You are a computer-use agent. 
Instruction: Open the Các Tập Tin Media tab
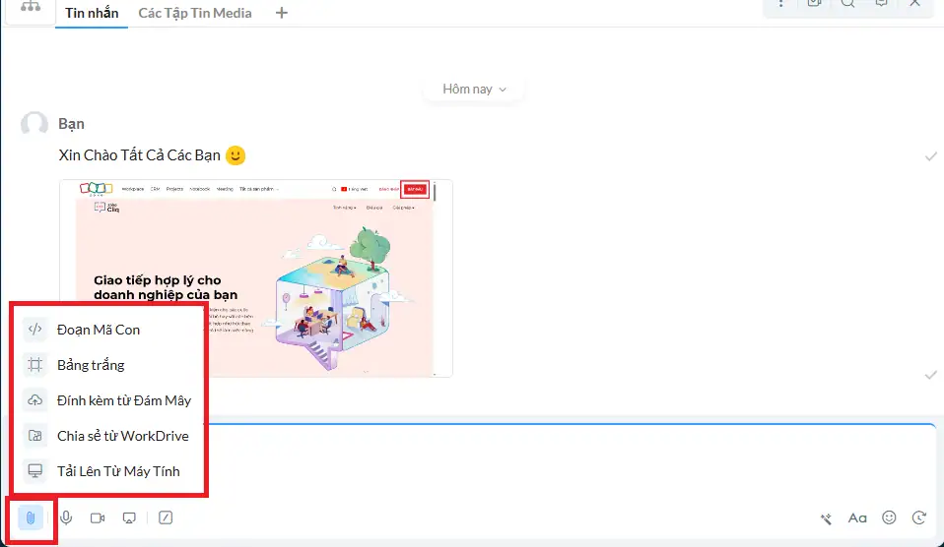click(x=195, y=13)
